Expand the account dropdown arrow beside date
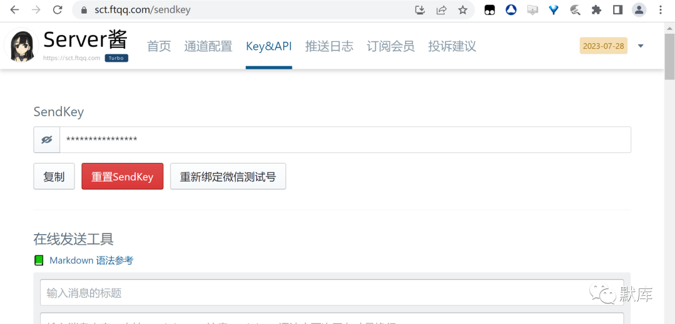Viewport: 675px width, 324px height. [641, 46]
